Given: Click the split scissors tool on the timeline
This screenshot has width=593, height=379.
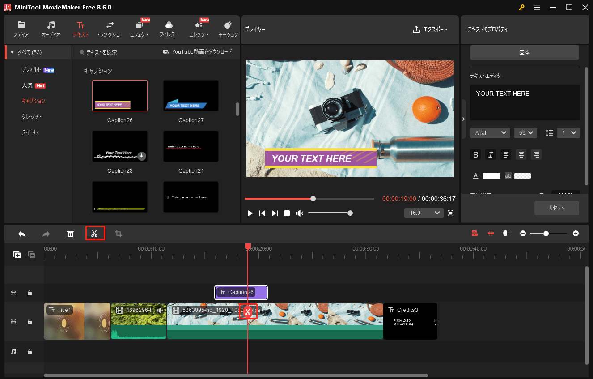Looking at the screenshot, I should (x=95, y=233).
